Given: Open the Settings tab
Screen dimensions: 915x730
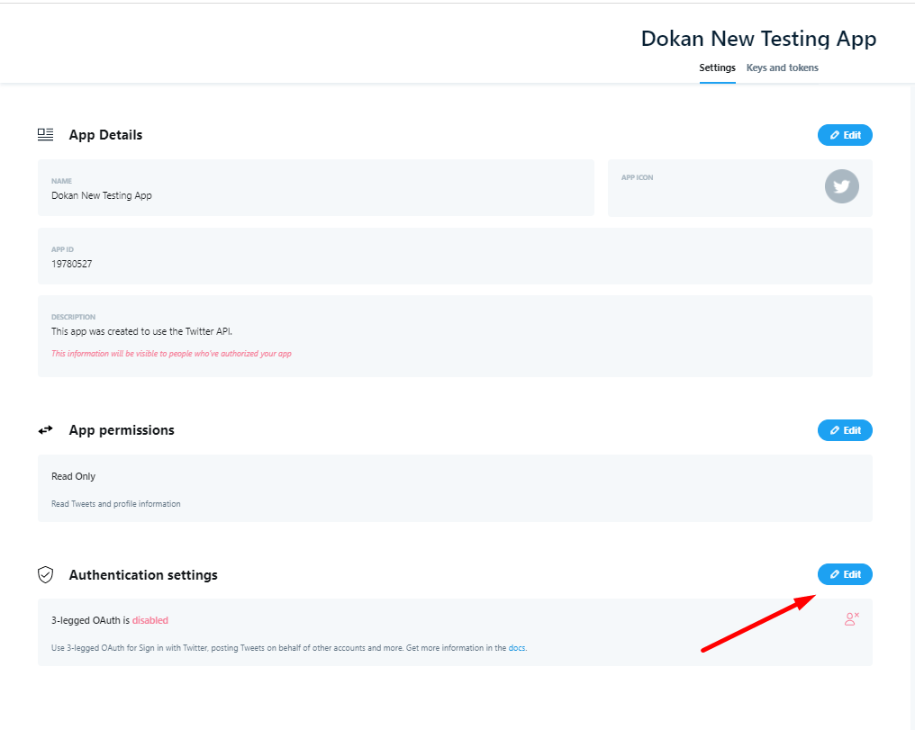Looking at the screenshot, I should coord(717,68).
